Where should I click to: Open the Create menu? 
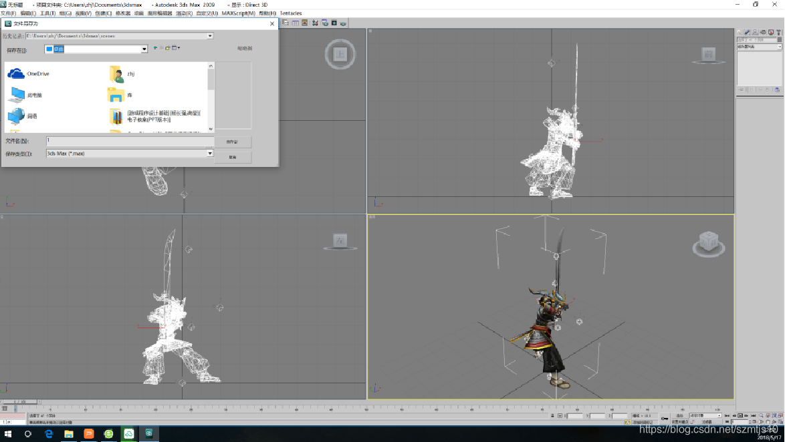[x=103, y=13]
